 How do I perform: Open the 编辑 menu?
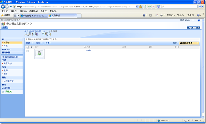(14, 11)
